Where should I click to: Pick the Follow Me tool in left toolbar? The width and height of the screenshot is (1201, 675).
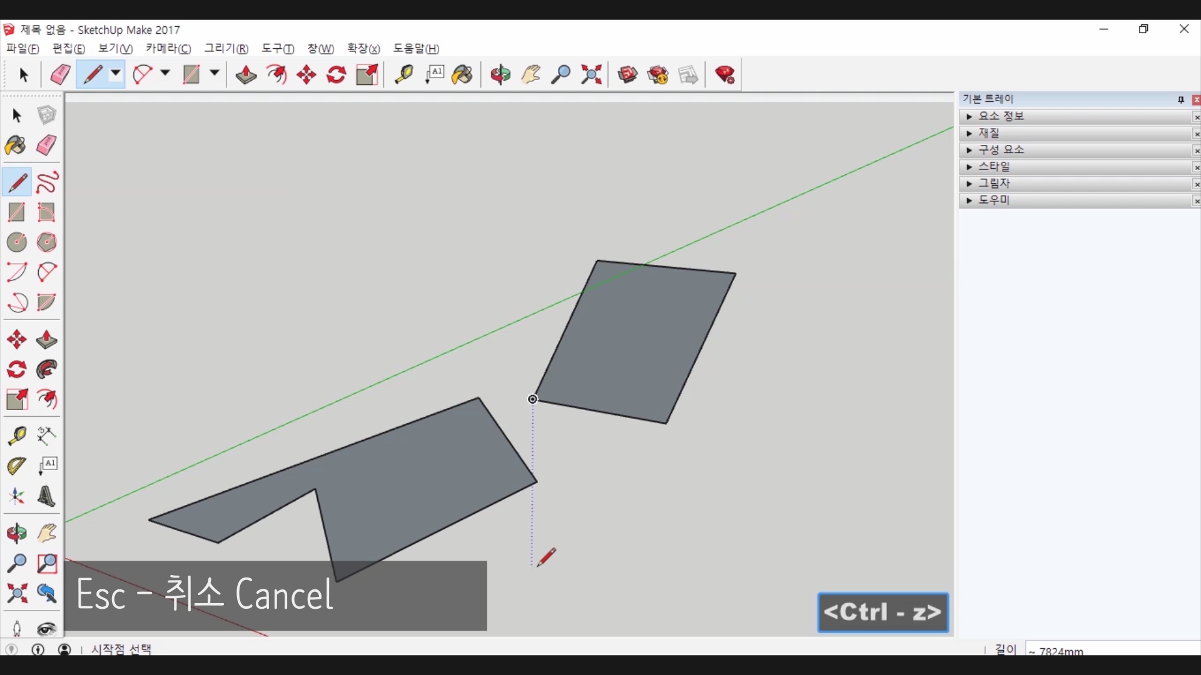[47, 370]
